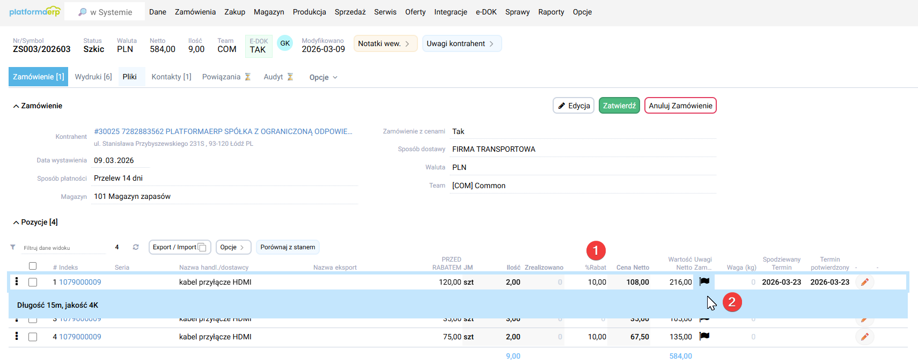The height and width of the screenshot is (364, 918).
Task: Click the refresh icon above the positions table
Action: [136, 247]
